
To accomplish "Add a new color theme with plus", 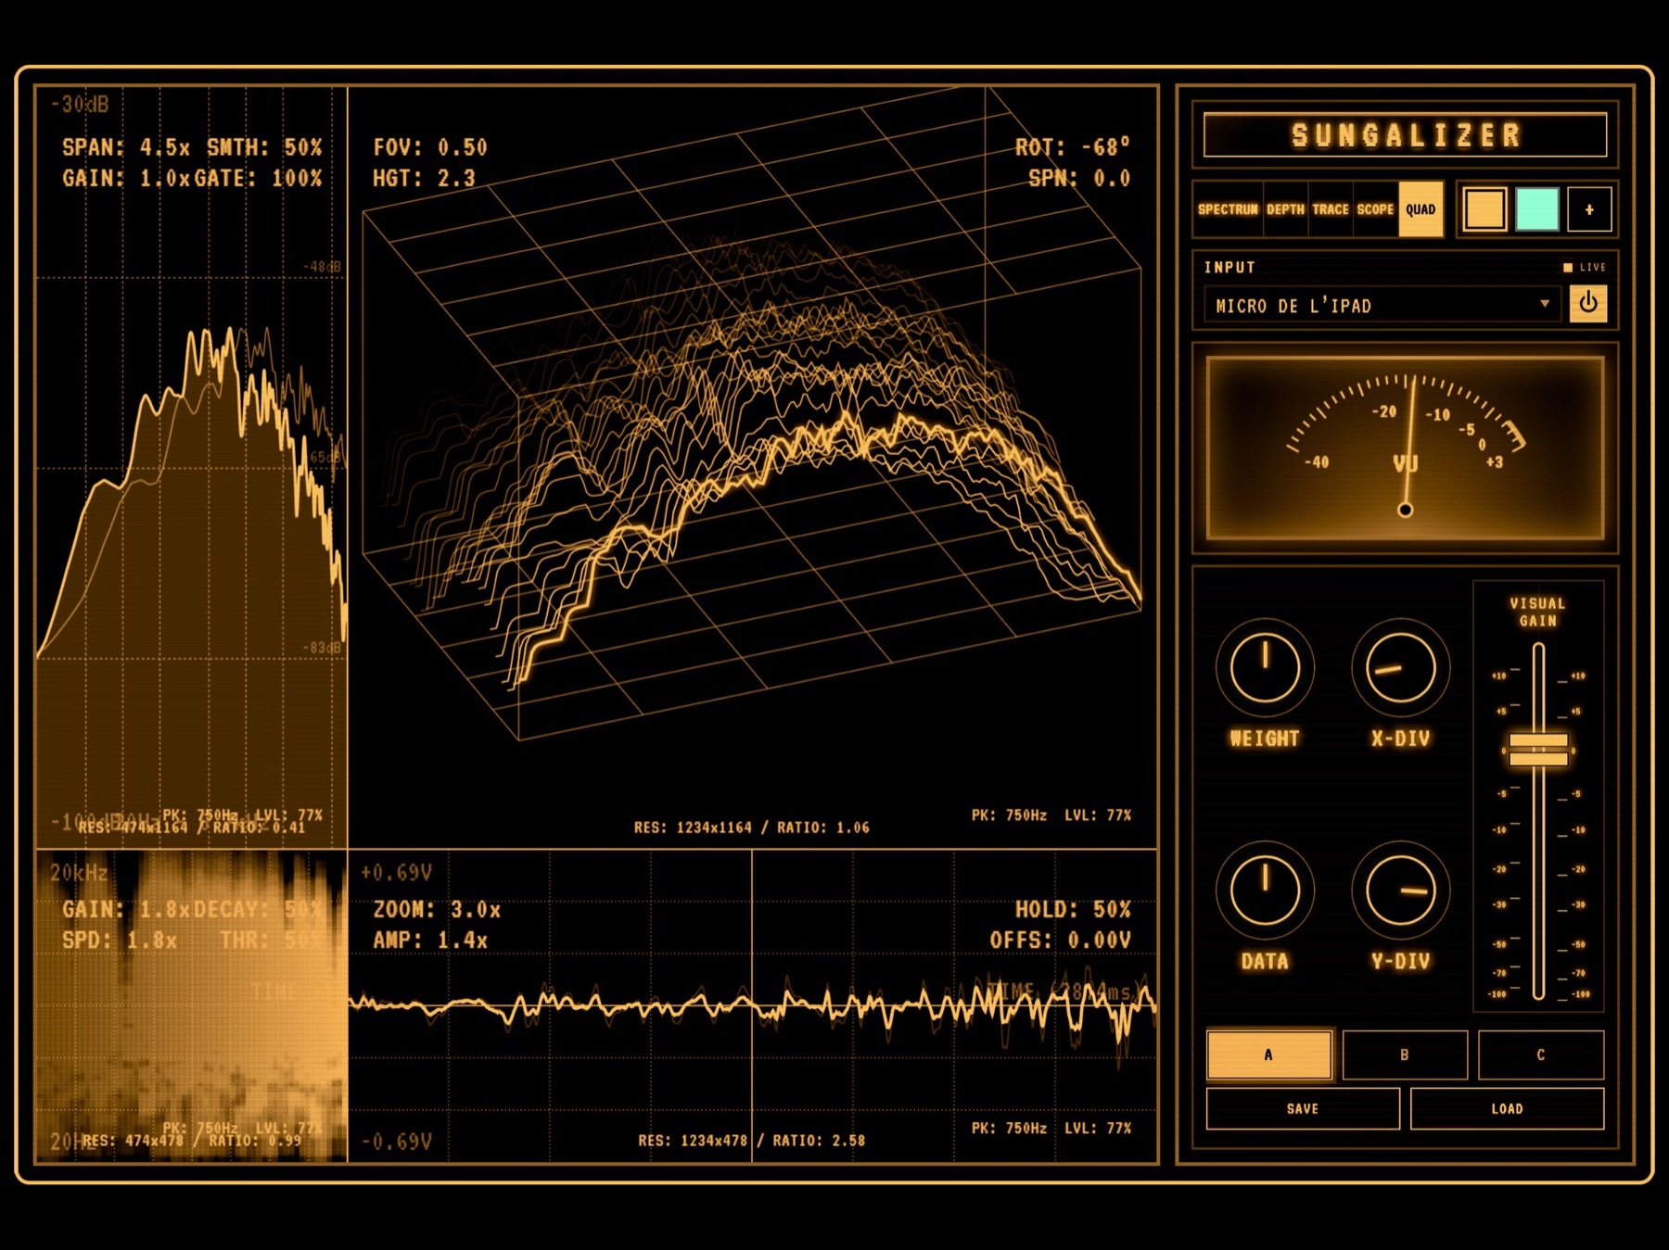I will [1589, 209].
